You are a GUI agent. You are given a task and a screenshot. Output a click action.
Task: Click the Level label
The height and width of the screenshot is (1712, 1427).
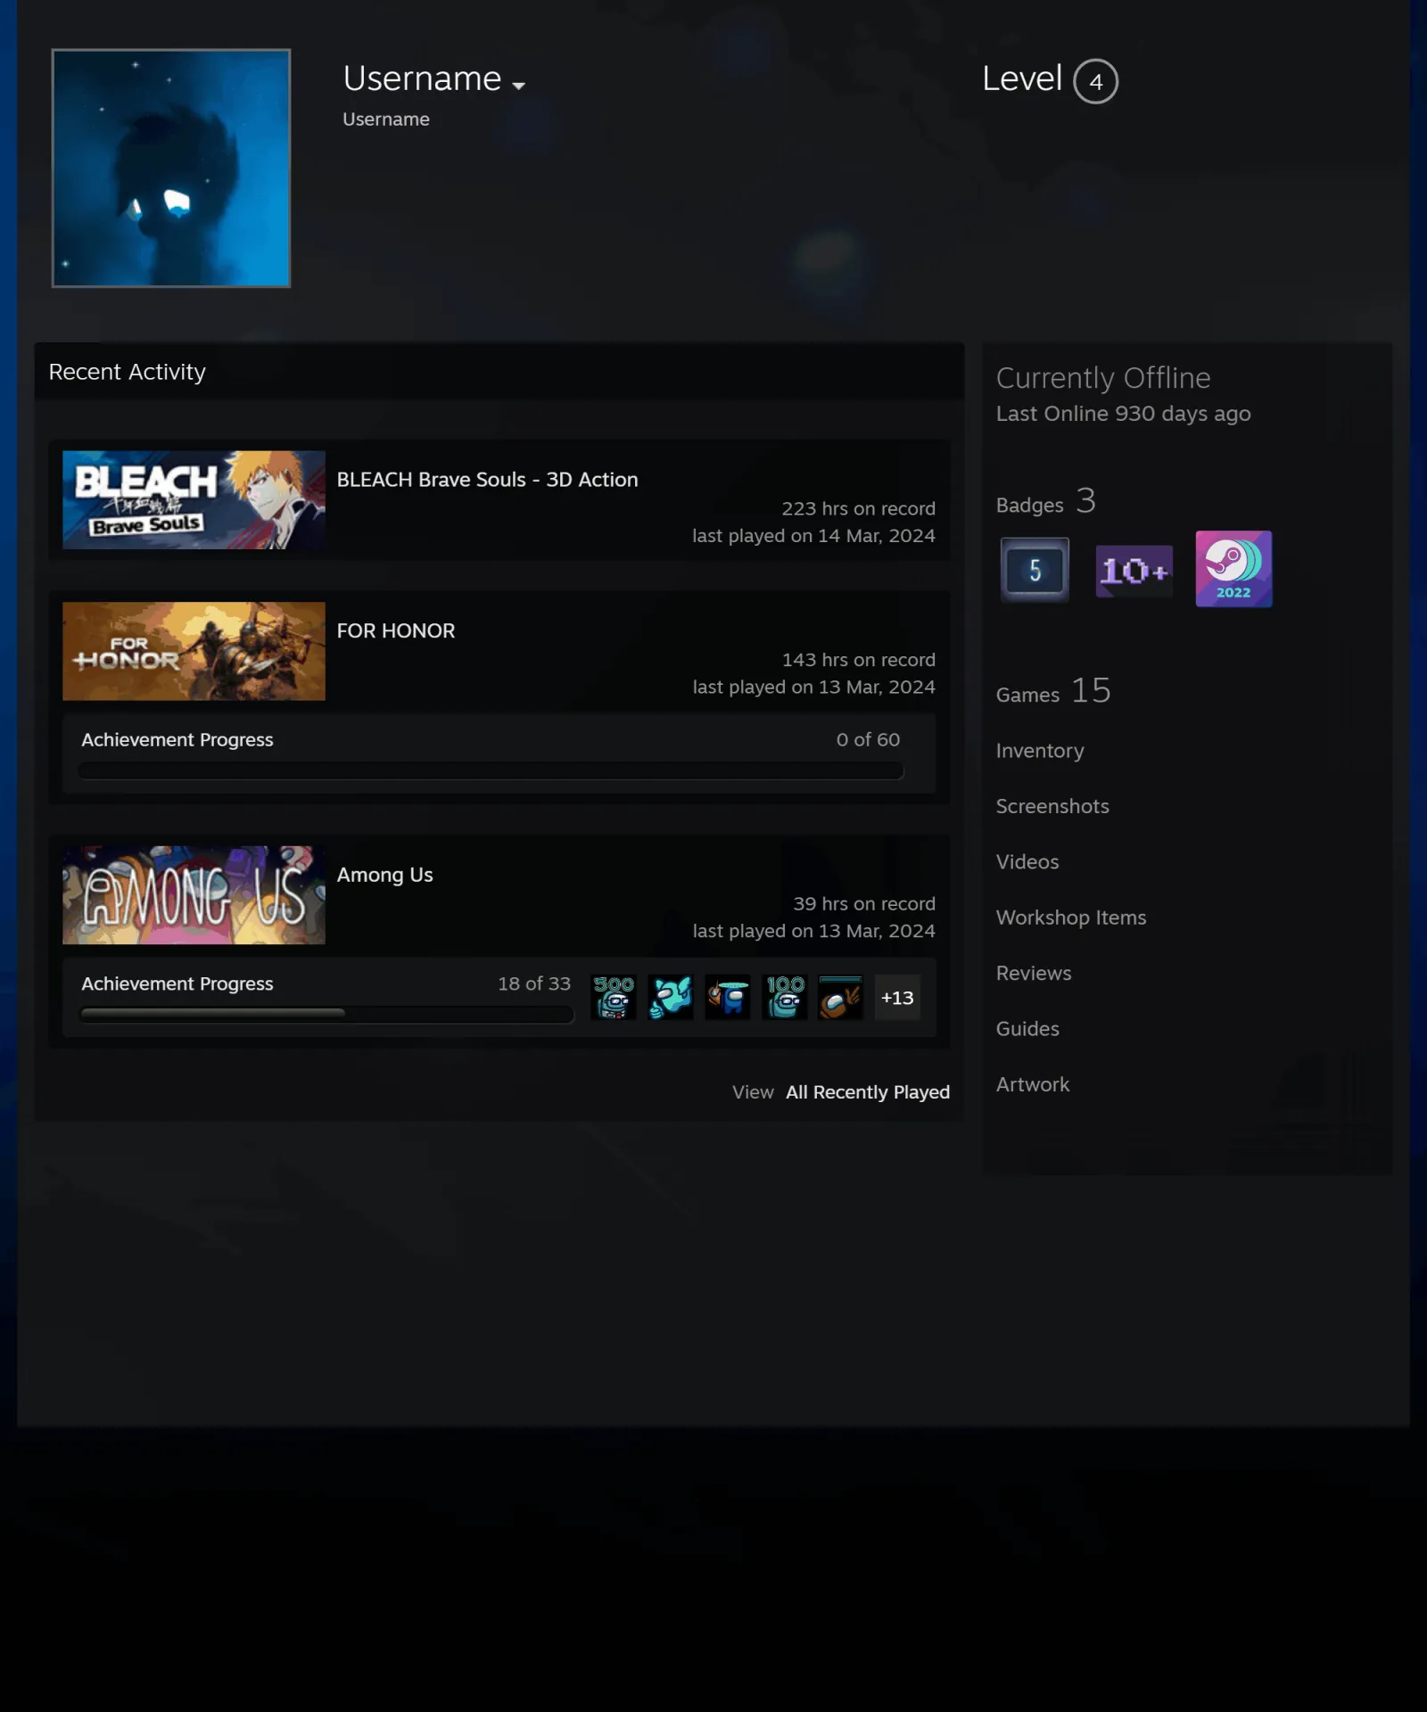[1022, 78]
